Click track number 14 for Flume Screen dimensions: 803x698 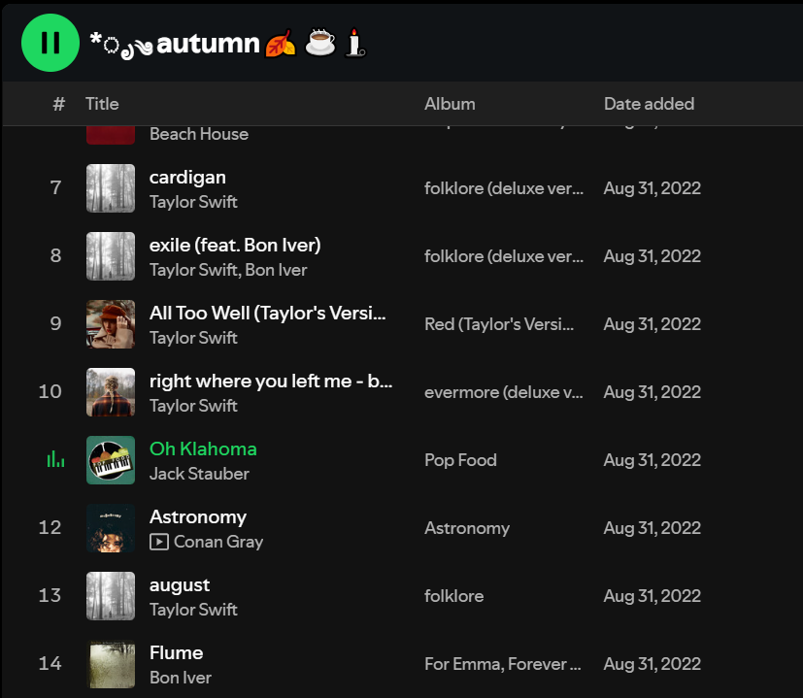pyautogui.click(x=50, y=664)
